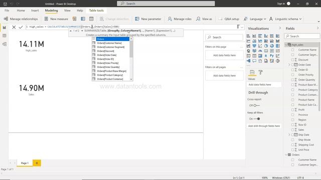Click the New column icon
Screen dimensions: 321x180
[83, 19]
